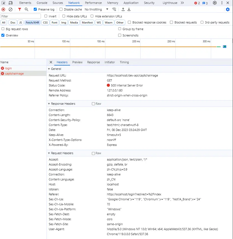This screenshot has height=239, width=233.
Task: Open the network filter funnel
Action: tap(19, 9)
